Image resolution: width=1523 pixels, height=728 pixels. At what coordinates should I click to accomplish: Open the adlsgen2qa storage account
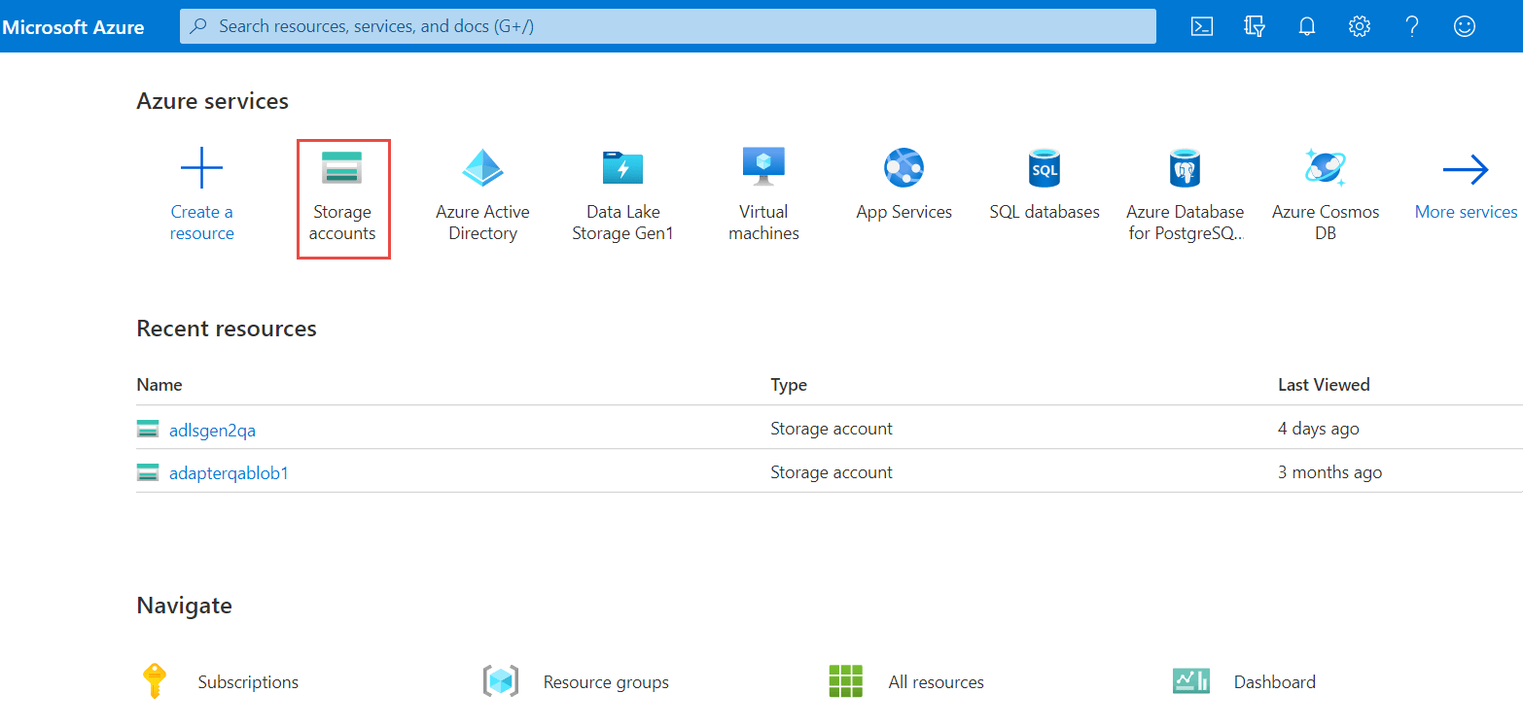[212, 429]
